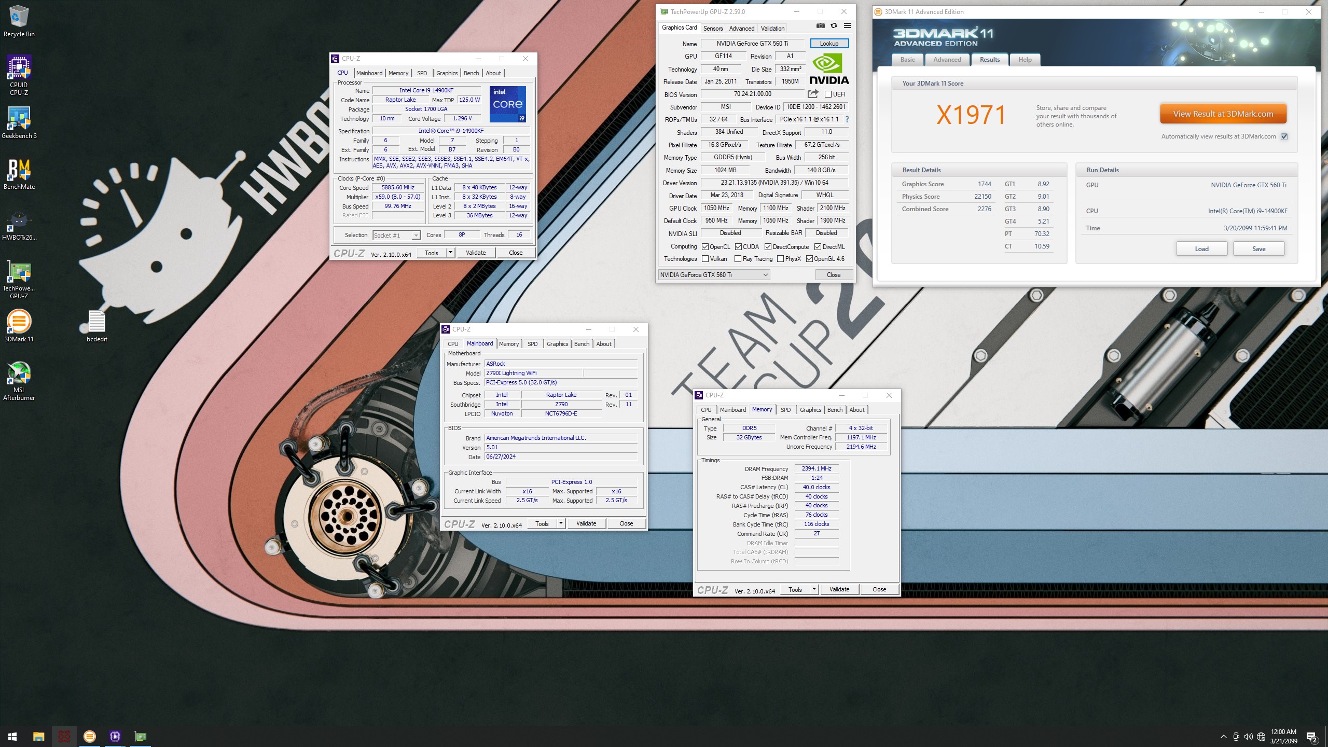Image resolution: width=1328 pixels, height=747 pixels.
Task: Click View Result at 3DMark.com button
Action: click(x=1223, y=114)
